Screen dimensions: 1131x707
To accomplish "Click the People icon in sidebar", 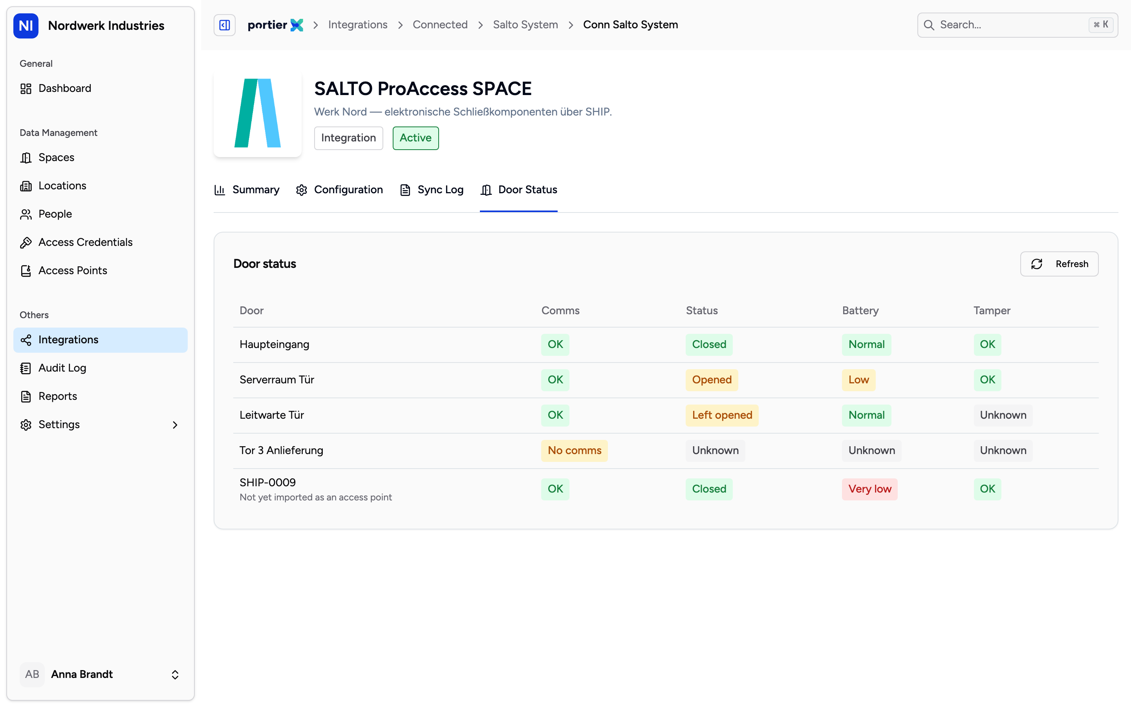I will tap(26, 214).
